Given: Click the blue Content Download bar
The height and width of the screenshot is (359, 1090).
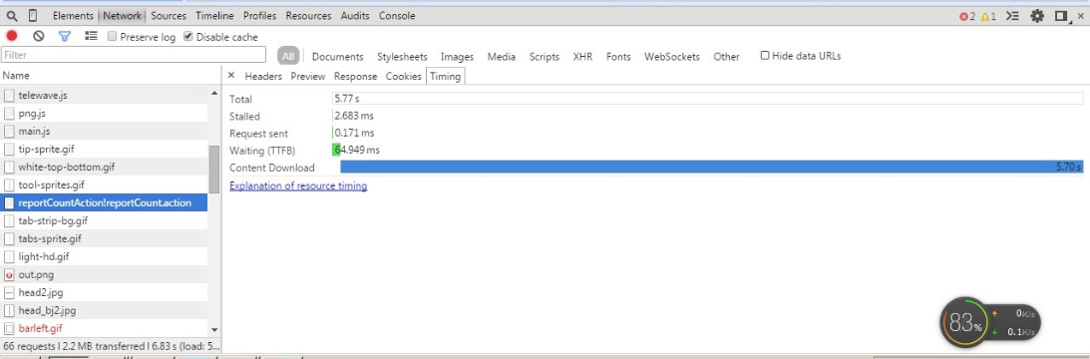Looking at the screenshot, I should click(712, 167).
